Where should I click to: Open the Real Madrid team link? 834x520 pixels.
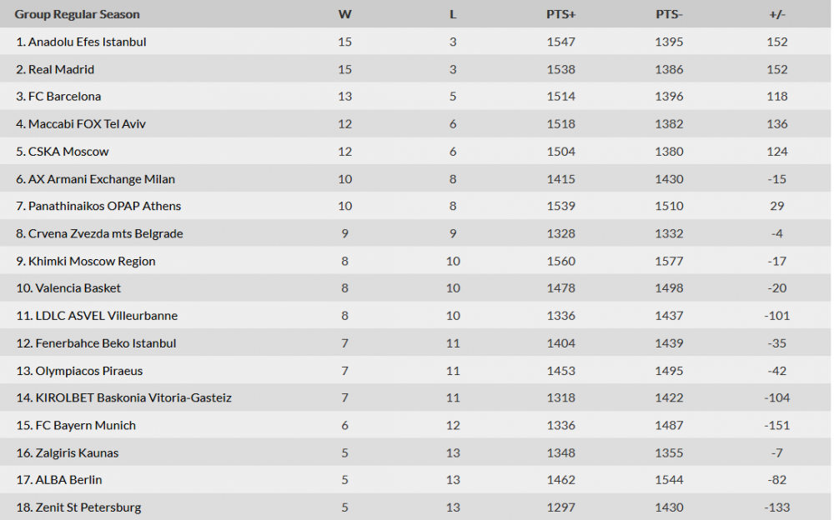pyautogui.click(x=61, y=69)
